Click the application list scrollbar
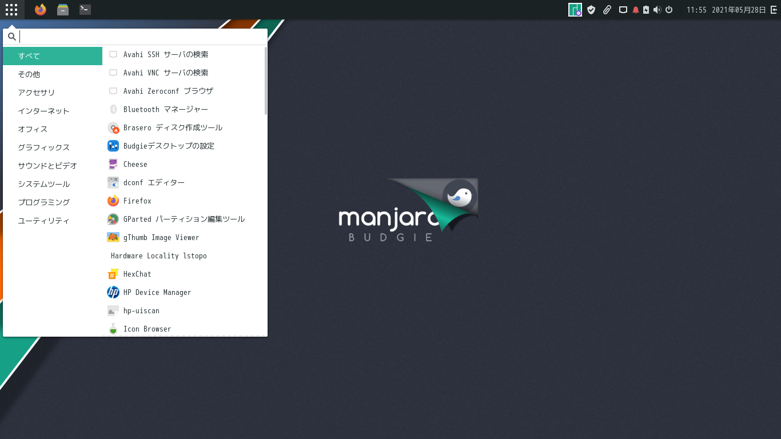The height and width of the screenshot is (439, 781). coord(266,81)
